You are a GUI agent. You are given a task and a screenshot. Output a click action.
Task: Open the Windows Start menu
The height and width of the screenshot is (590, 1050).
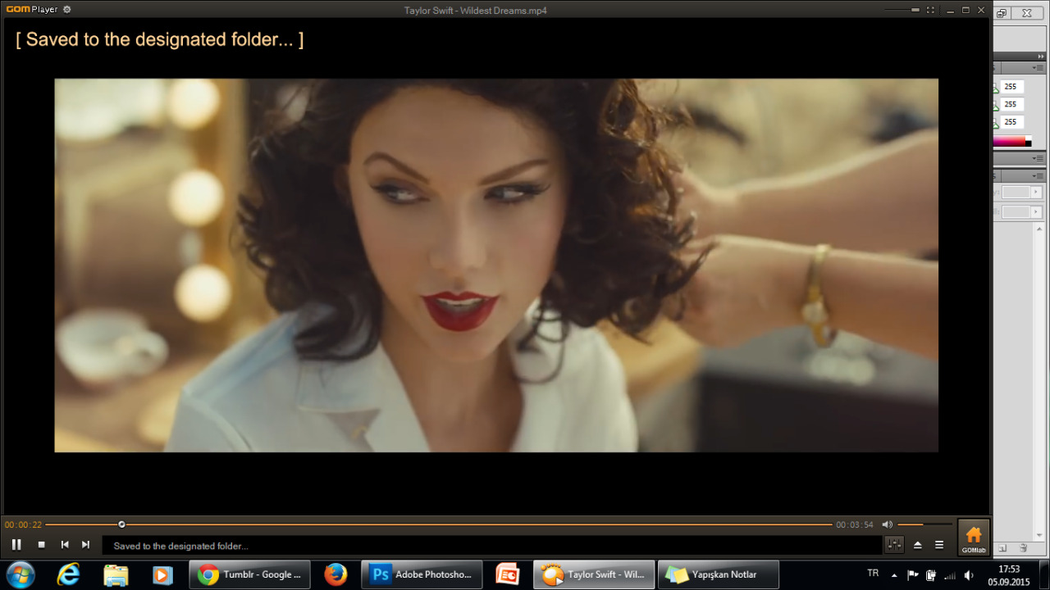tap(20, 574)
